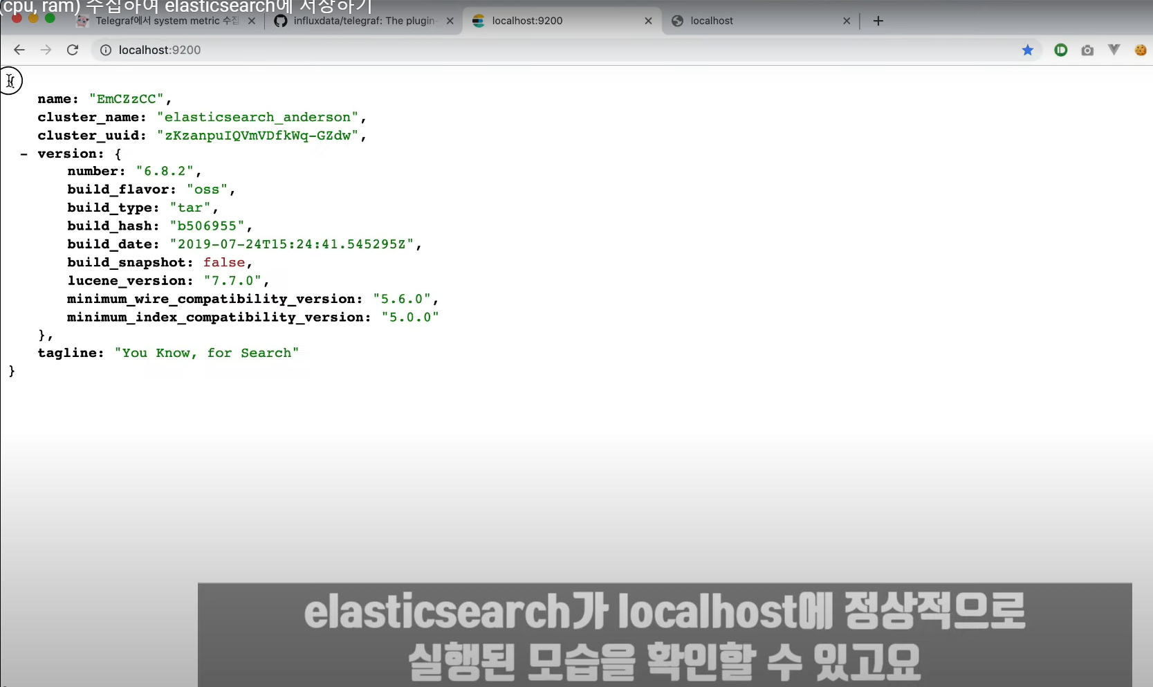Go back using the browser back arrow

(x=19, y=50)
